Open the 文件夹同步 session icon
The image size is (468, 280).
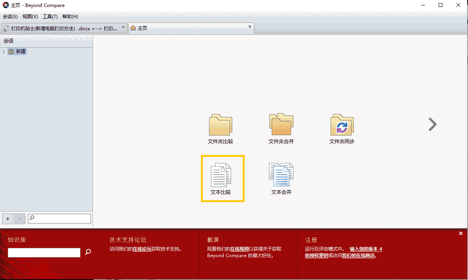[x=342, y=125]
